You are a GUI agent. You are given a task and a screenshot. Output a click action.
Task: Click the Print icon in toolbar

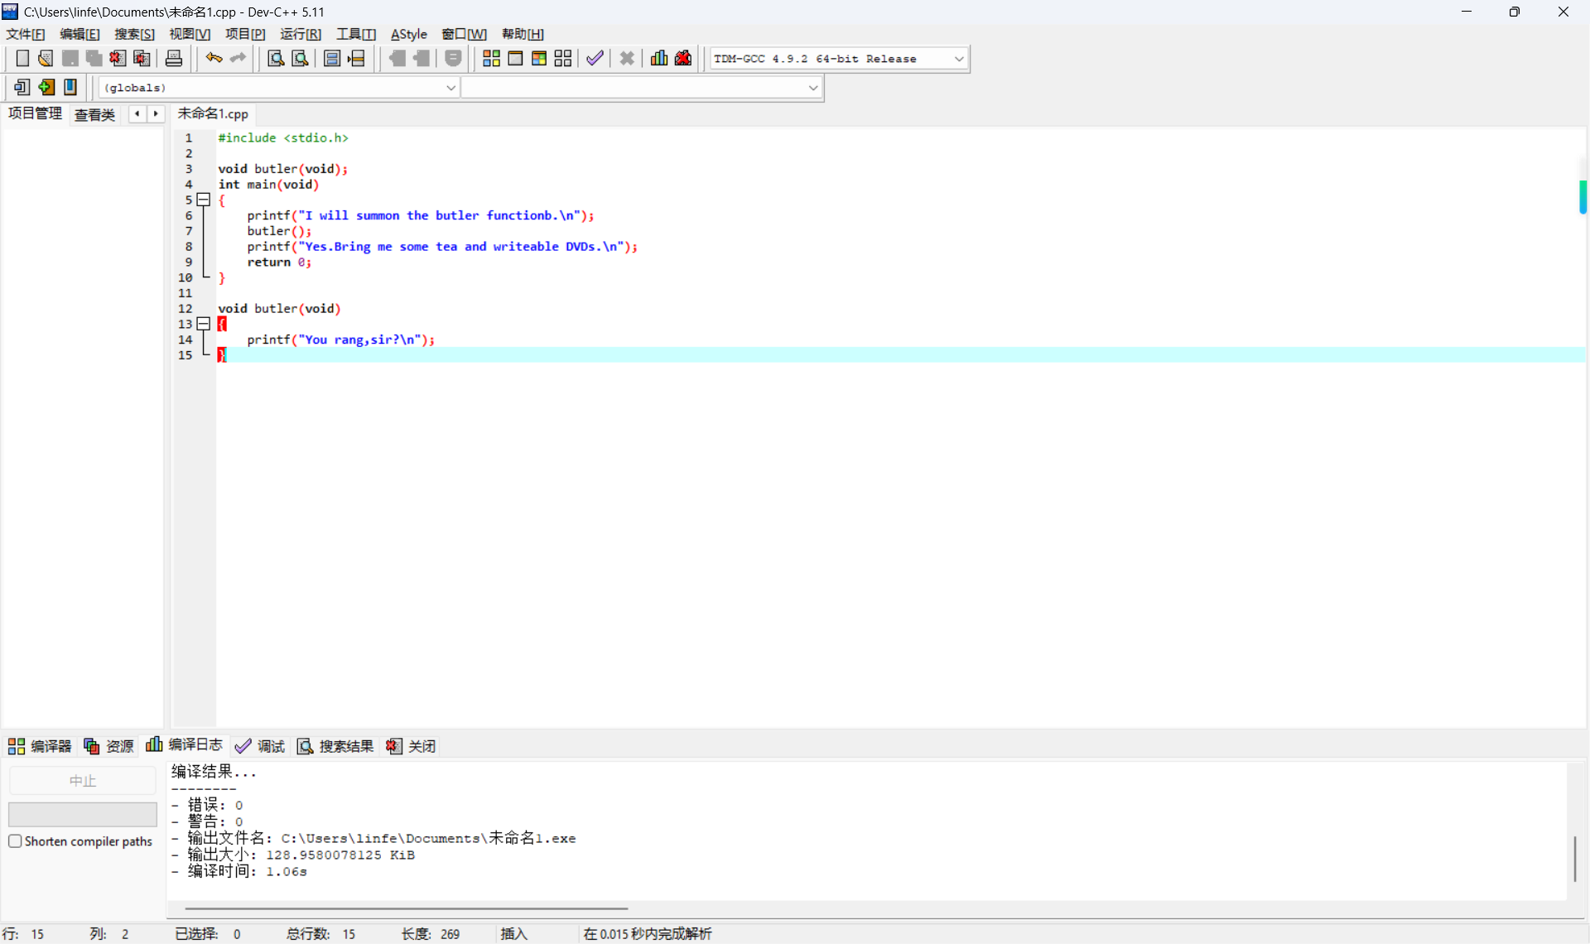(x=174, y=58)
